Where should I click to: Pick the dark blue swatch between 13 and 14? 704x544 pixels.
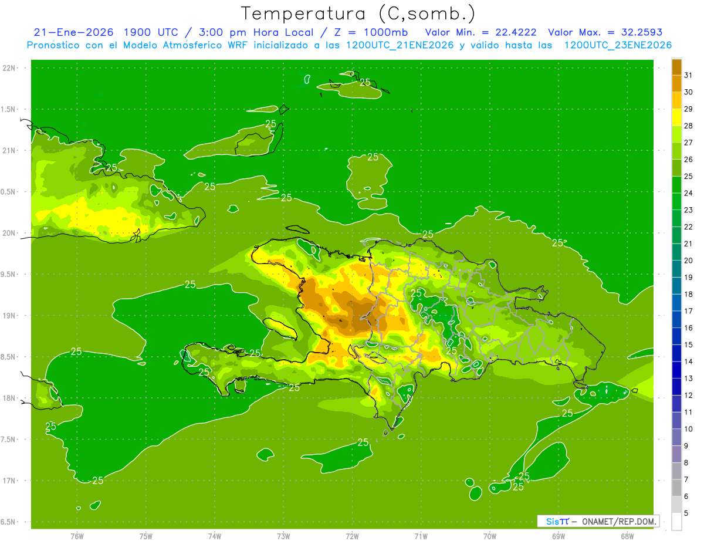tap(676, 370)
